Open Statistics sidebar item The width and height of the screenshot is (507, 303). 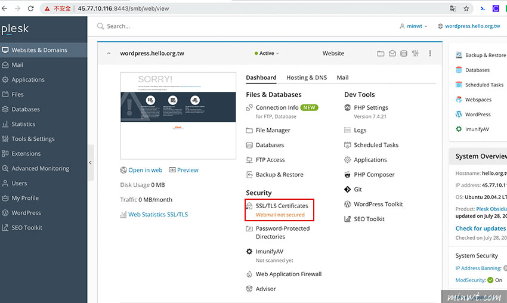[x=23, y=124]
